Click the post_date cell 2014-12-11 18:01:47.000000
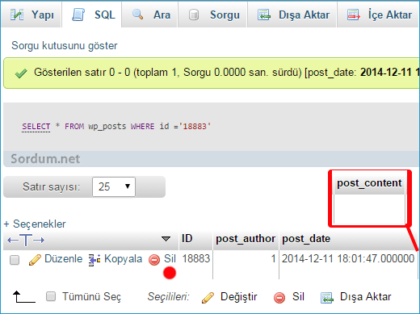 (348, 258)
